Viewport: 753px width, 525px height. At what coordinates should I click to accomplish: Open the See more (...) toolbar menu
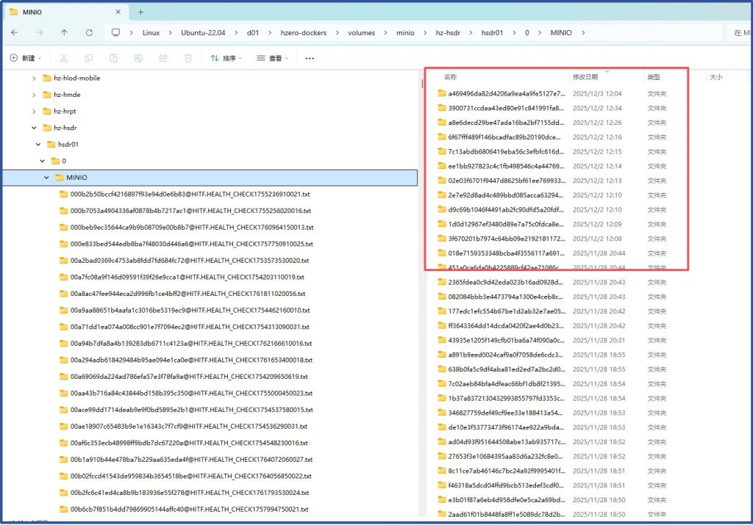click(310, 58)
